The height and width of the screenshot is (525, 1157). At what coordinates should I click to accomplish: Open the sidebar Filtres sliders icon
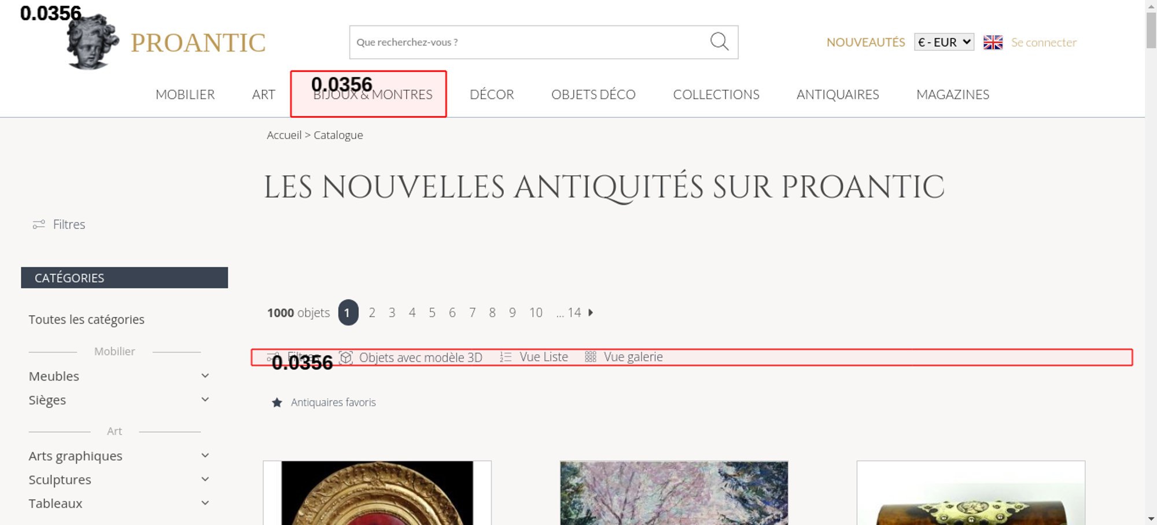click(x=39, y=224)
